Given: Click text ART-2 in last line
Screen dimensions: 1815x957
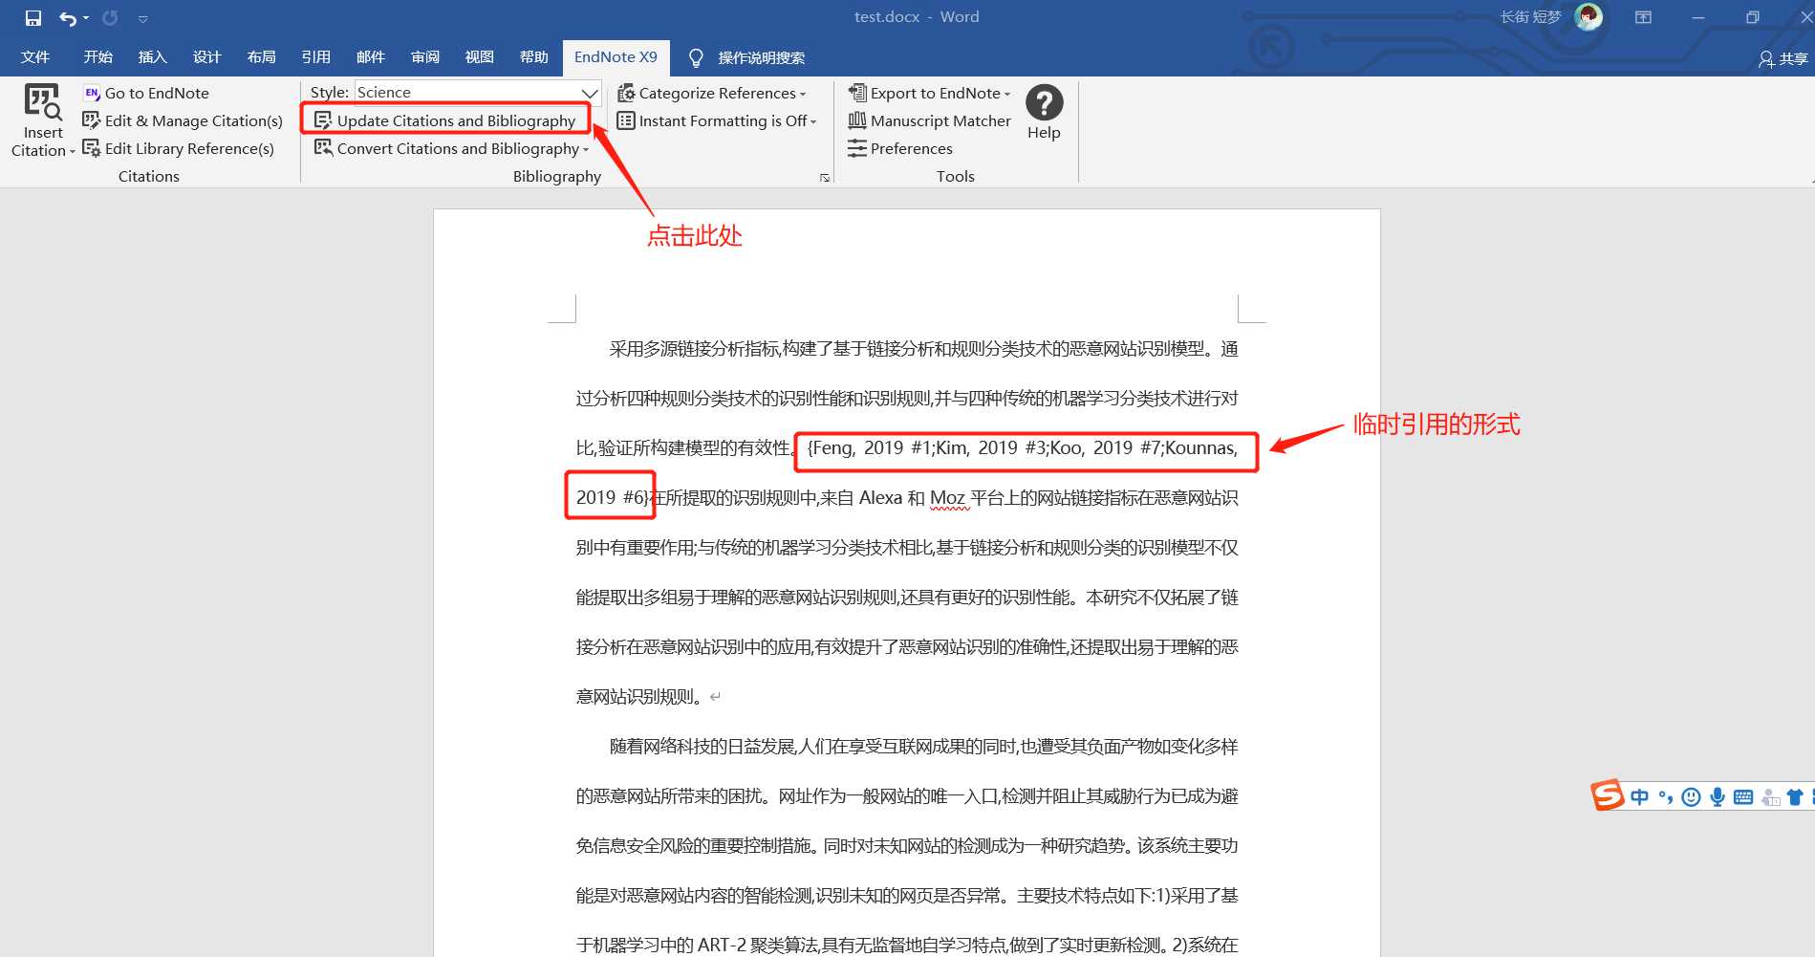Looking at the screenshot, I should click(x=722, y=946).
